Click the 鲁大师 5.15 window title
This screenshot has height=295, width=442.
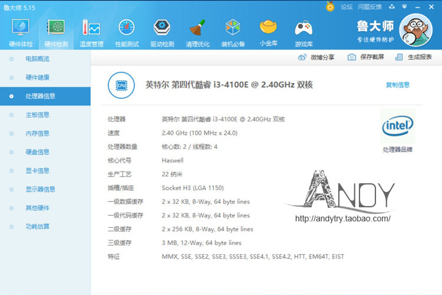(19, 8)
